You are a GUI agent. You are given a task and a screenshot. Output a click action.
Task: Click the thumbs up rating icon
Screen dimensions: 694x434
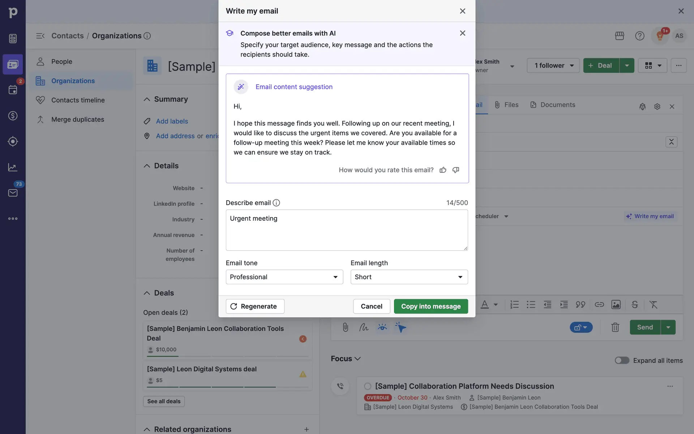point(443,170)
